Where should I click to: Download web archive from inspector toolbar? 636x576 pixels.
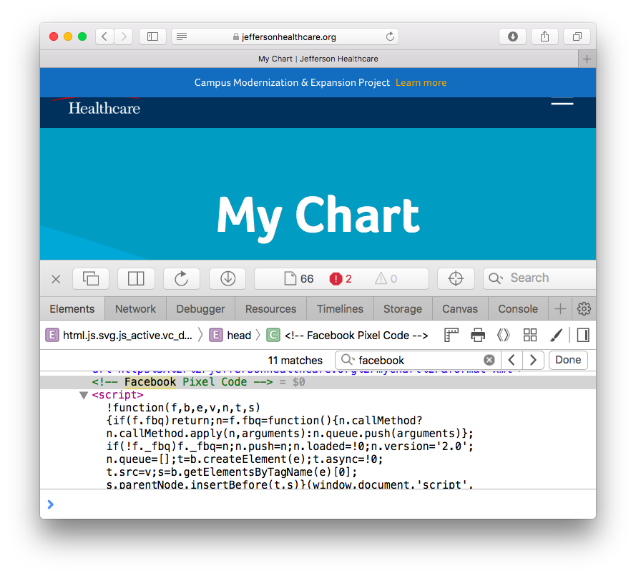(228, 279)
